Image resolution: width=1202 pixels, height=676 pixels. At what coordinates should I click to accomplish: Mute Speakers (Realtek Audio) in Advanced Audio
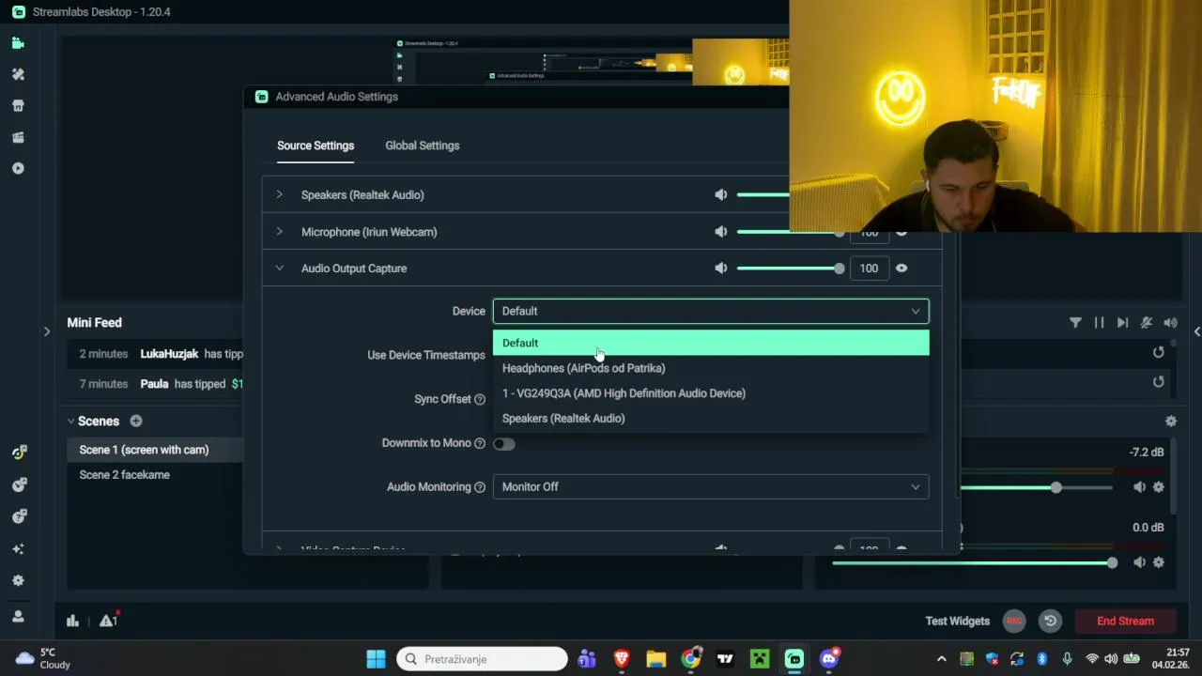pos(720,194)
